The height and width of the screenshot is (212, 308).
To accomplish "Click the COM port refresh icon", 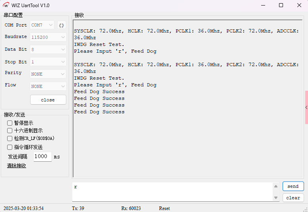I will point(62,25).
